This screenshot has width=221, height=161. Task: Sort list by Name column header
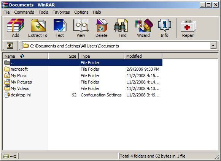[x=25, y=56]
